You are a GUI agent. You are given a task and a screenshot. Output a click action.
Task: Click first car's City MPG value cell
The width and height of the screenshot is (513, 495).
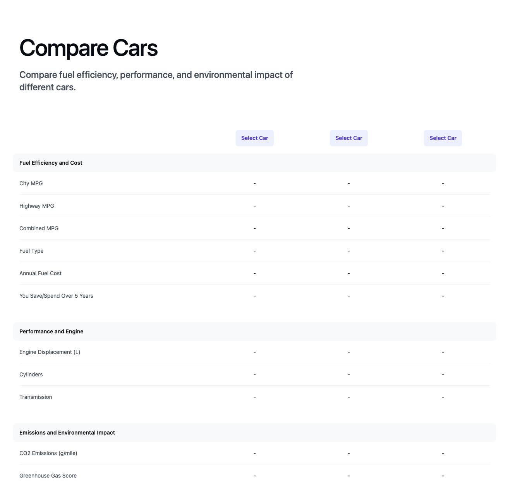pyautogui.click(x=255, y=183)
